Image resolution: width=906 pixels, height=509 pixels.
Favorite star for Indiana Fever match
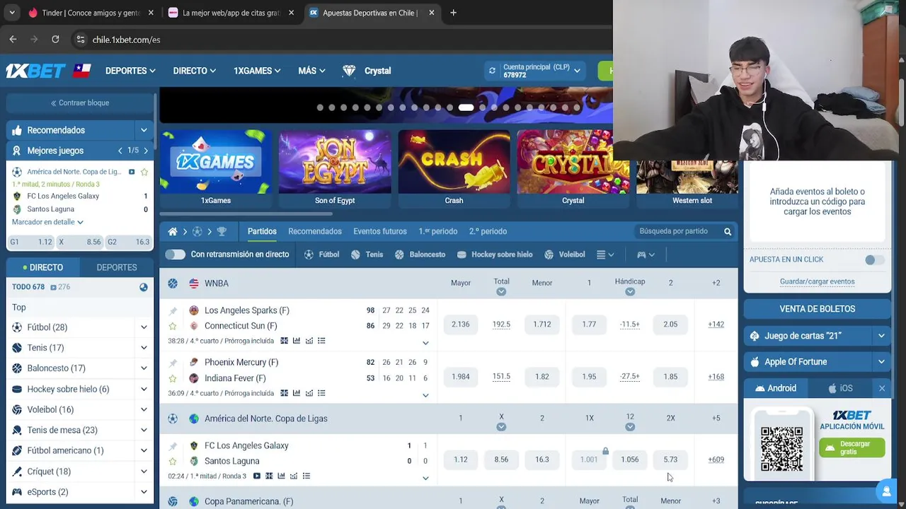pos(173,378)
